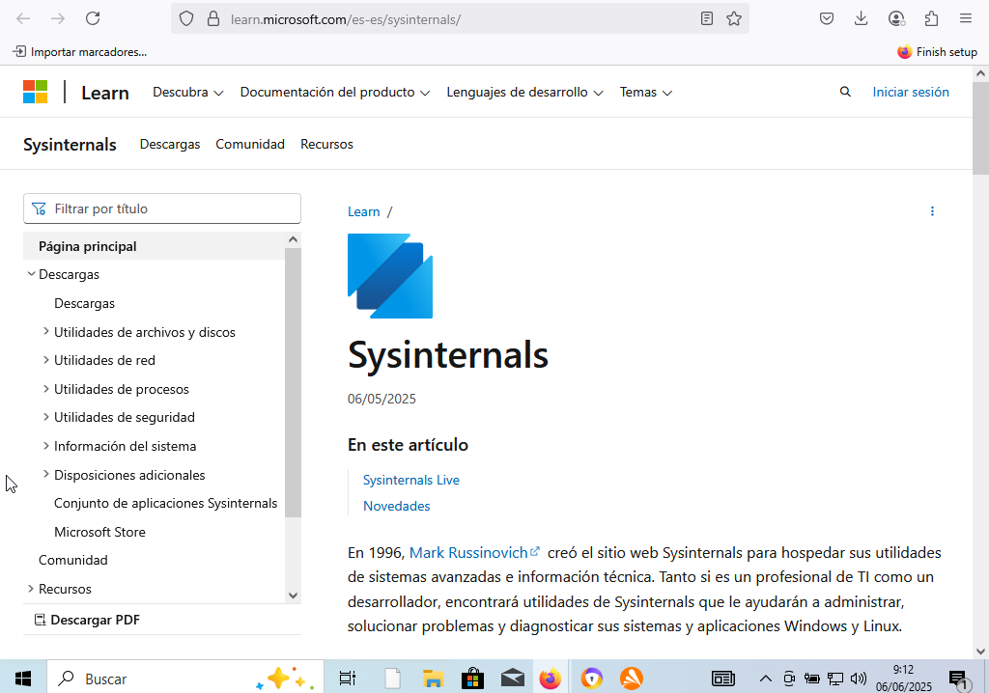Open the nested Descargas sidebar item
This screenshot has height=693, width=989.
pos(85,303)
